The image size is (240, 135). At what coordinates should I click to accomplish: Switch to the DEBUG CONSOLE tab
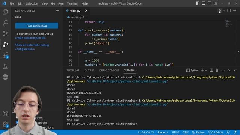(x=109, y=70)
